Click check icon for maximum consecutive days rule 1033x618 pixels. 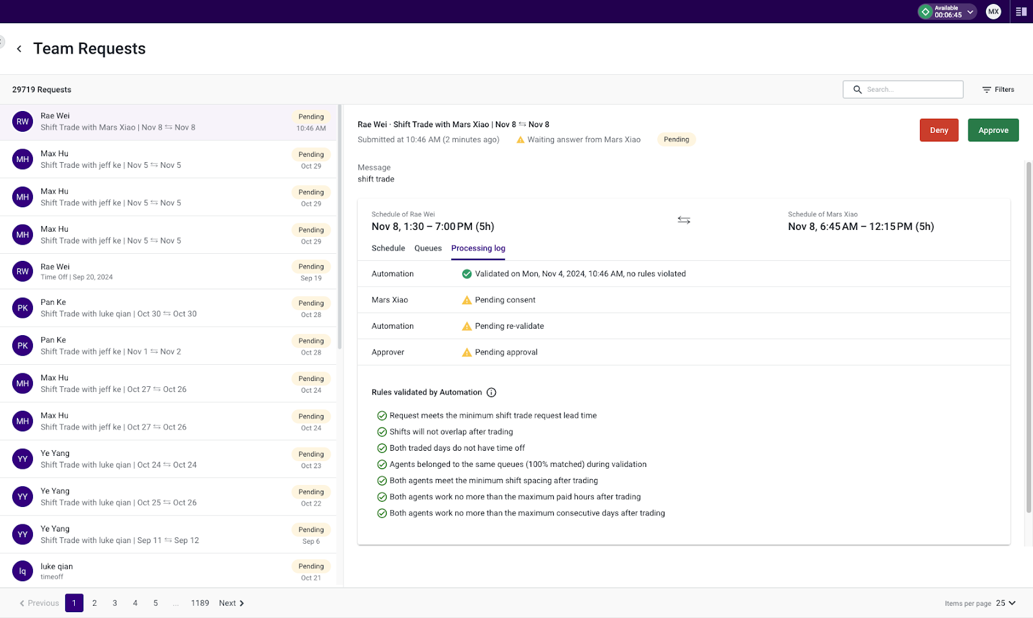[x=382, y=513]
